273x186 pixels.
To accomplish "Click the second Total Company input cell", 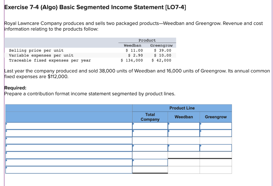I will click(150, 133).
